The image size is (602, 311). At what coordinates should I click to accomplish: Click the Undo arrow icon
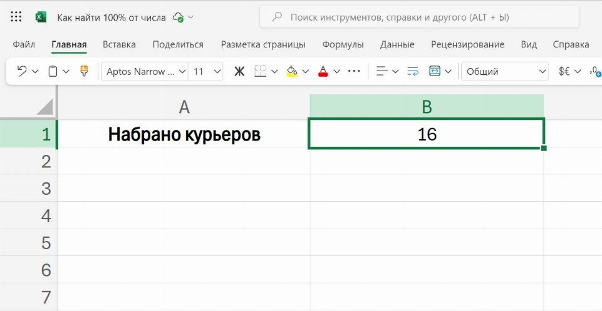click(21, 71)
